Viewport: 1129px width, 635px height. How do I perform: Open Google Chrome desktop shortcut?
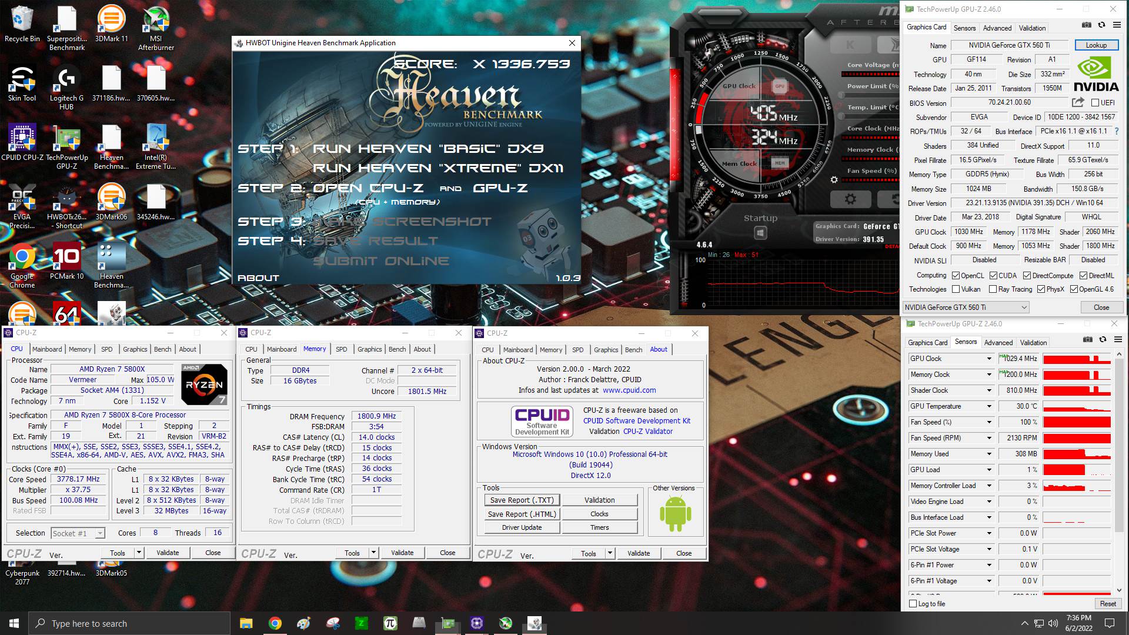tap(22, 265)
